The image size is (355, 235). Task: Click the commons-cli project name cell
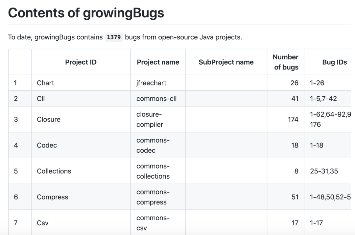[x=156, y=98]
